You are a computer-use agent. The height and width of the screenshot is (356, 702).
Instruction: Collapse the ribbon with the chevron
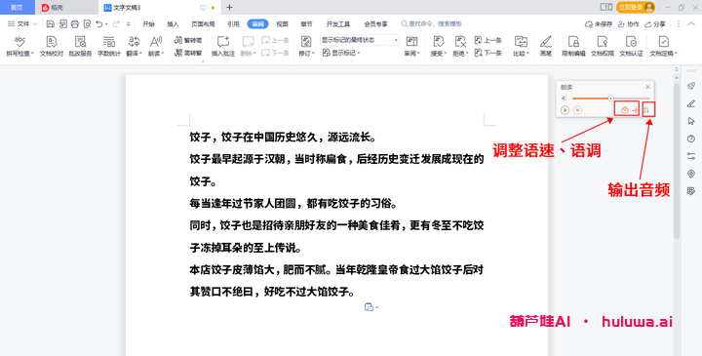690,24
